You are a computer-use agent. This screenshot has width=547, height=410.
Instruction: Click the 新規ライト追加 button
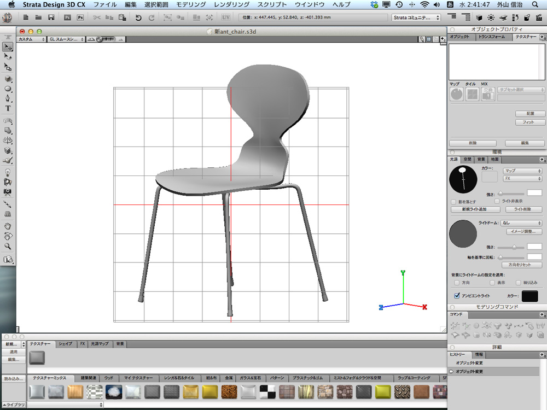click(x=475, y=209)
